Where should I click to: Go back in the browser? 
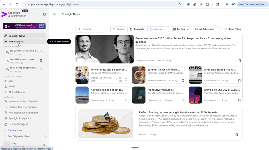point(4,4)
